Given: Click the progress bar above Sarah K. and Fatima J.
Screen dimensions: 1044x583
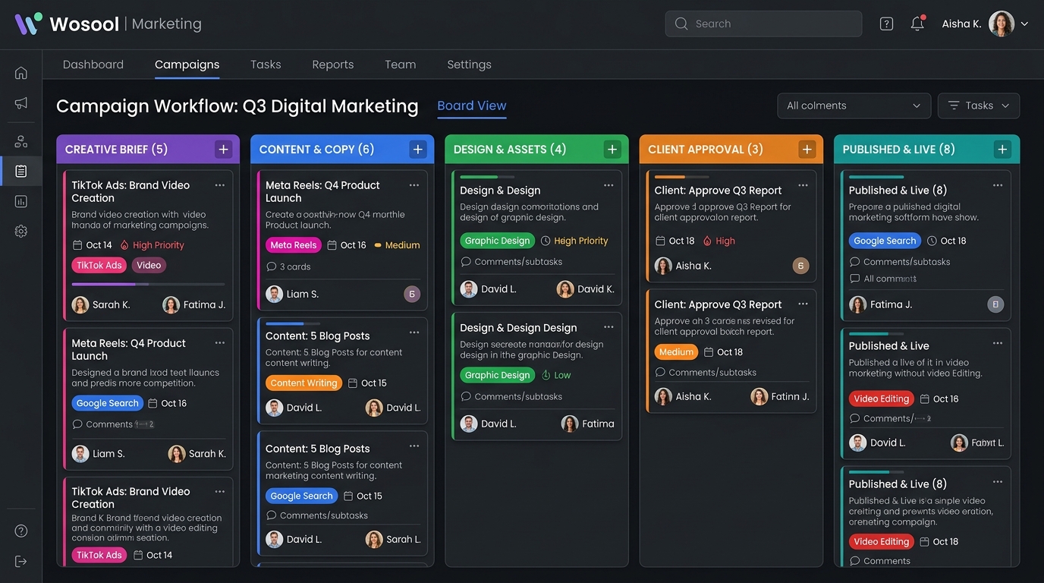Looking at the screenshot, I should 148,284.
